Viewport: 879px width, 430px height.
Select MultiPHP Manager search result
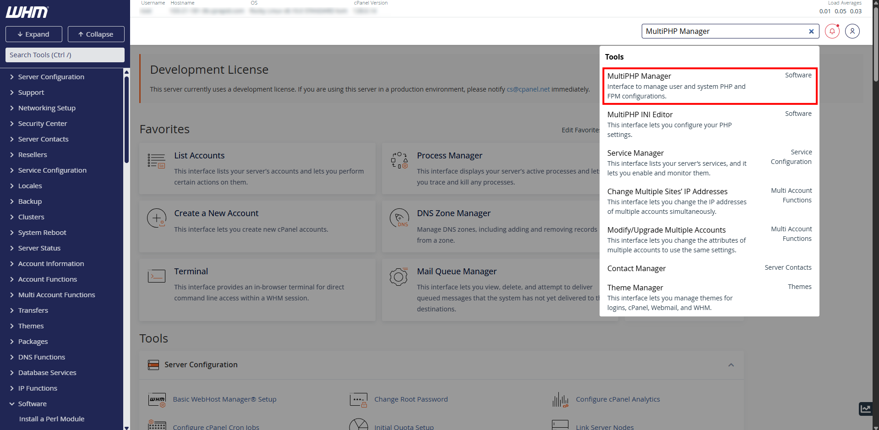pyautogui.click(x=709, y=86)
